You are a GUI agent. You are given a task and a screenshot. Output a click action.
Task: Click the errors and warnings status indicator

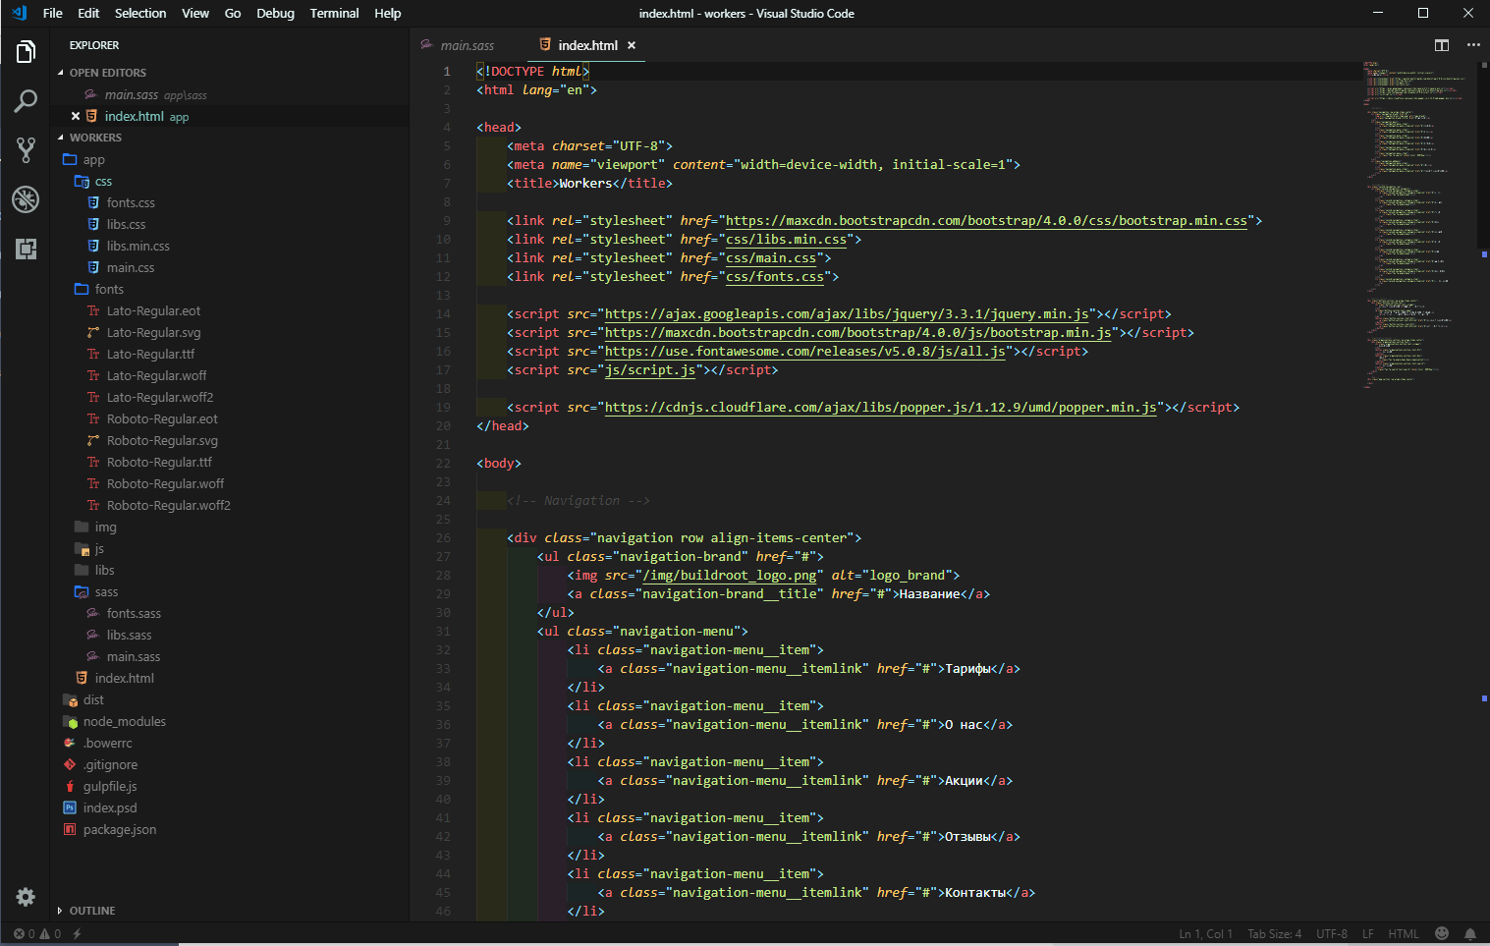pos(37,934)
